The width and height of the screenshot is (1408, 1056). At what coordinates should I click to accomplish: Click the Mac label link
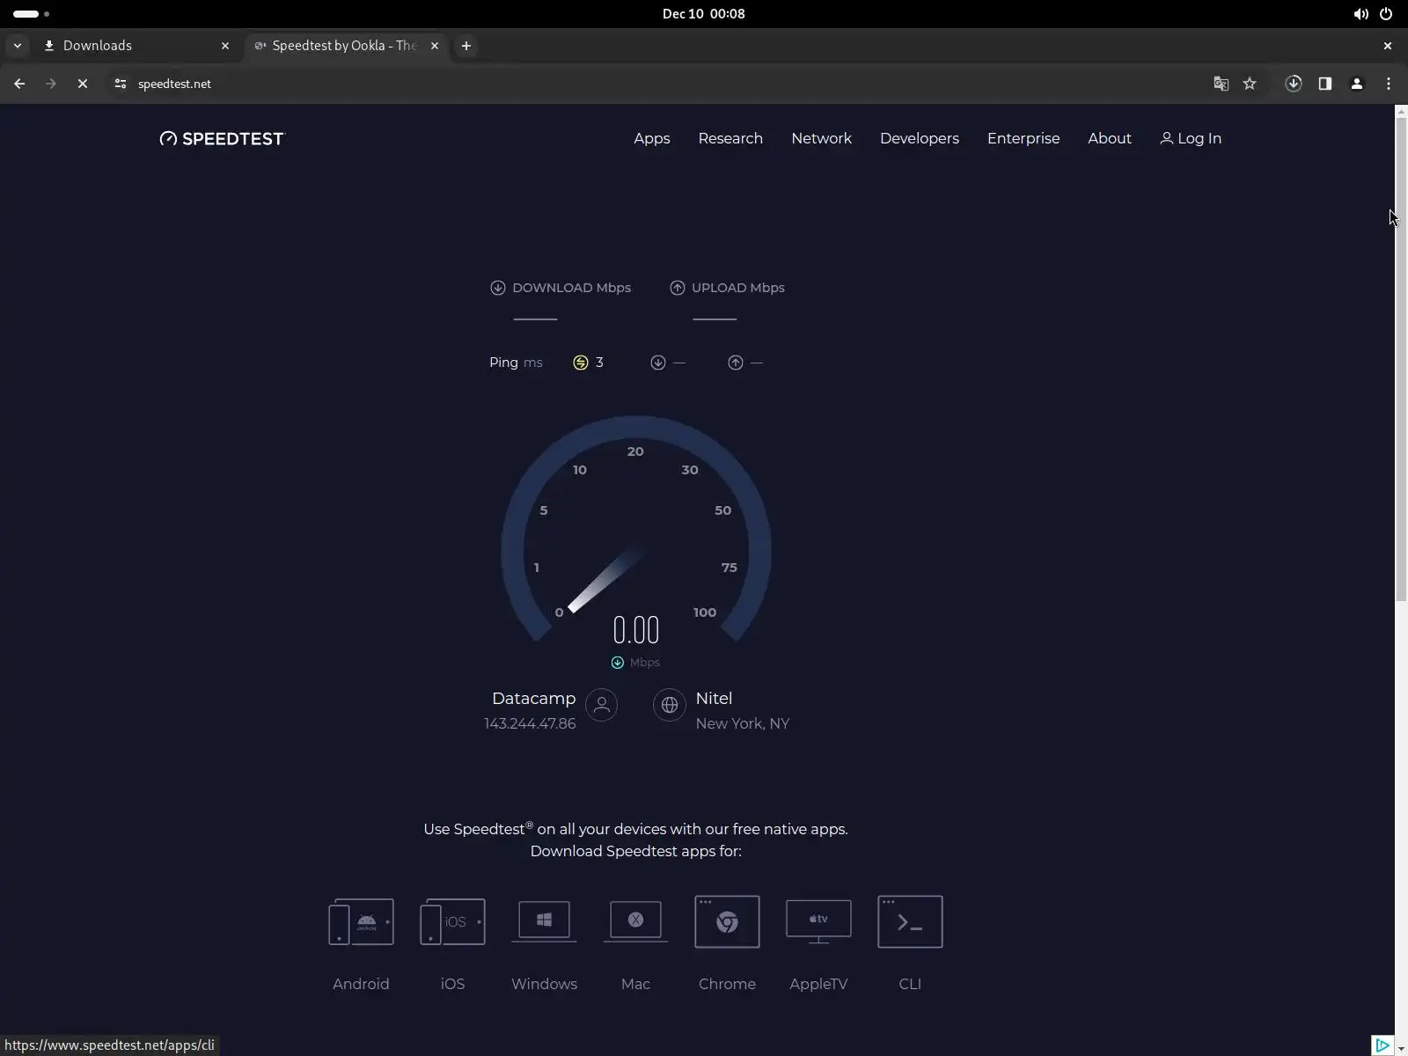coord(635,984)
